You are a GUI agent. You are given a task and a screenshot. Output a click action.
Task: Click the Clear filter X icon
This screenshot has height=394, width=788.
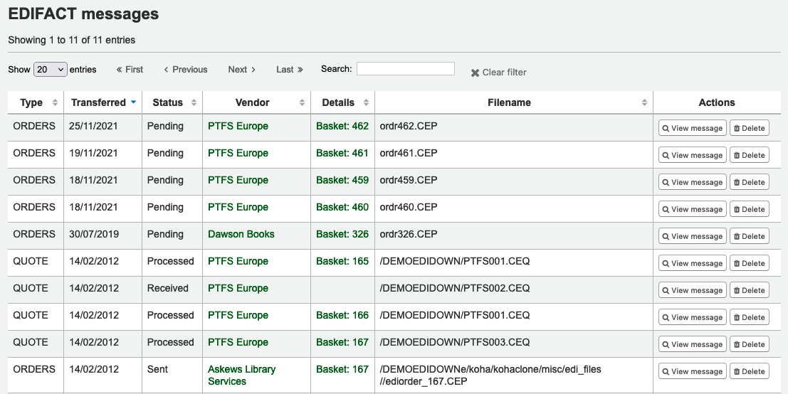pyautogui.click(x=475, y=73)
